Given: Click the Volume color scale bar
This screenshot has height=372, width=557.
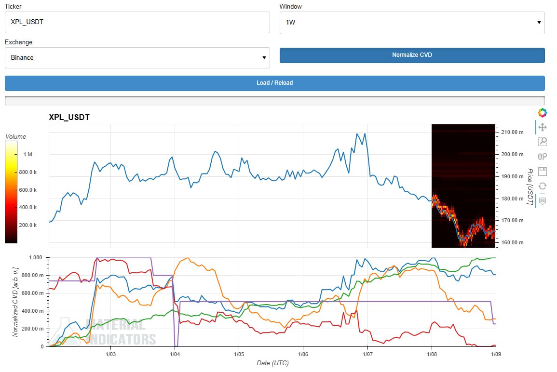Looking at the screenshot, I should (x=11, y=192).
